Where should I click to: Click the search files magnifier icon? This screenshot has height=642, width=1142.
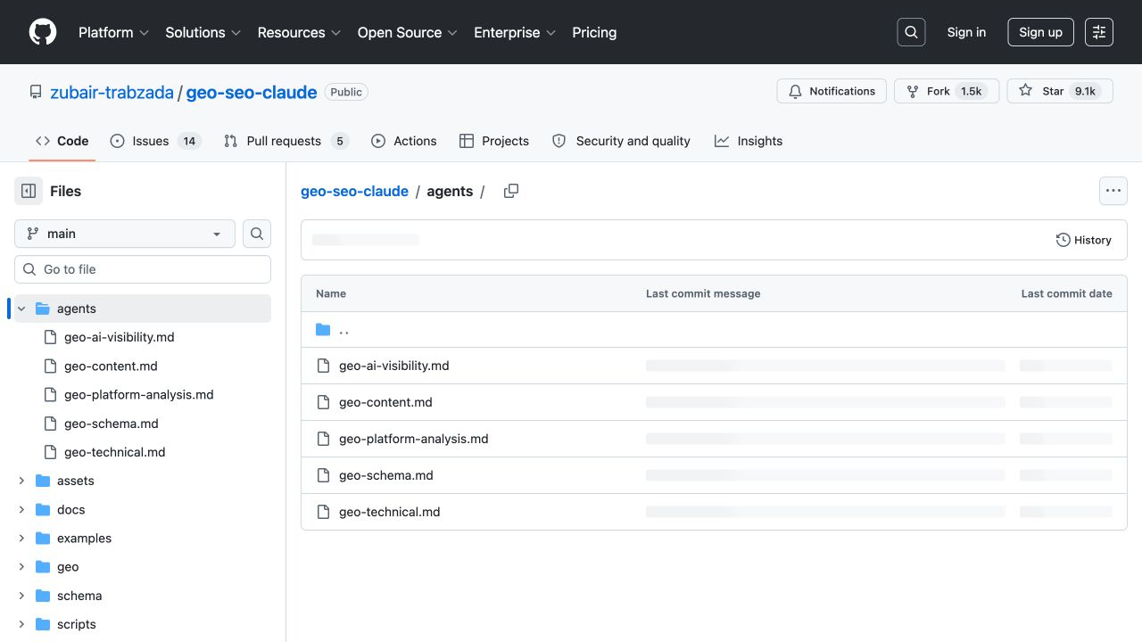(257, 234)
